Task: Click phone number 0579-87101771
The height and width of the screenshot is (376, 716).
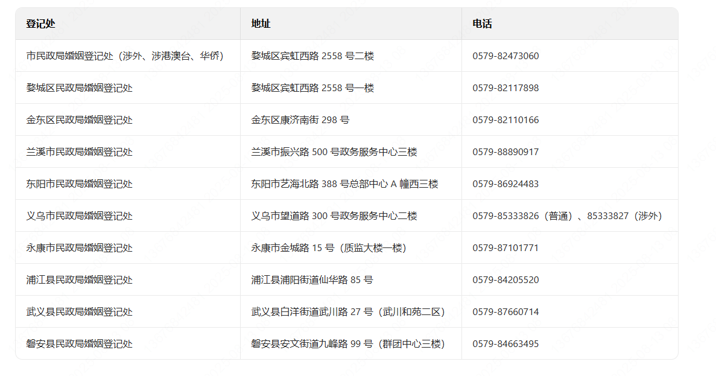Action: (505, 247)
